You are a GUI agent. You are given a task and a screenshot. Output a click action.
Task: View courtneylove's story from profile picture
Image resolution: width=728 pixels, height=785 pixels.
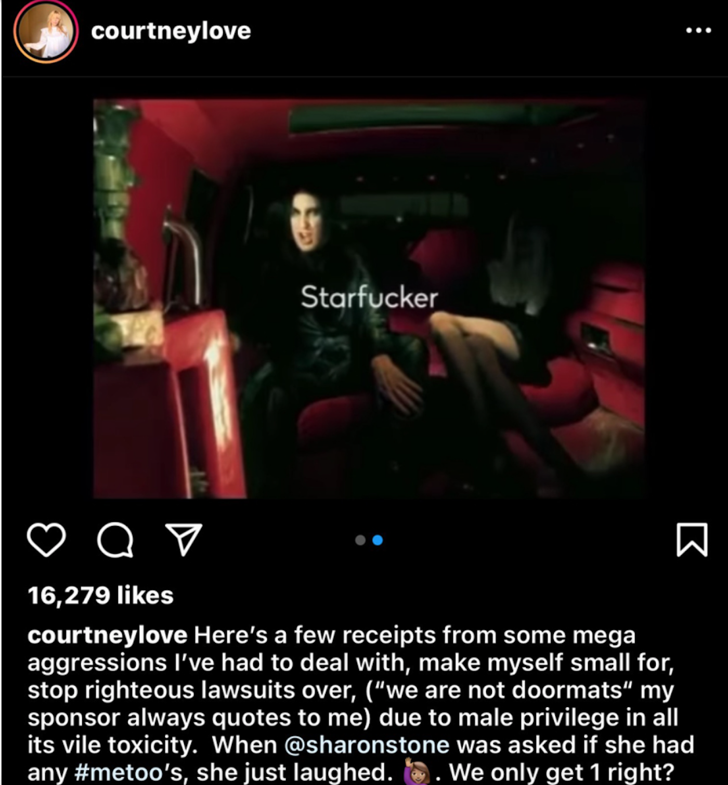click(46, 31)
